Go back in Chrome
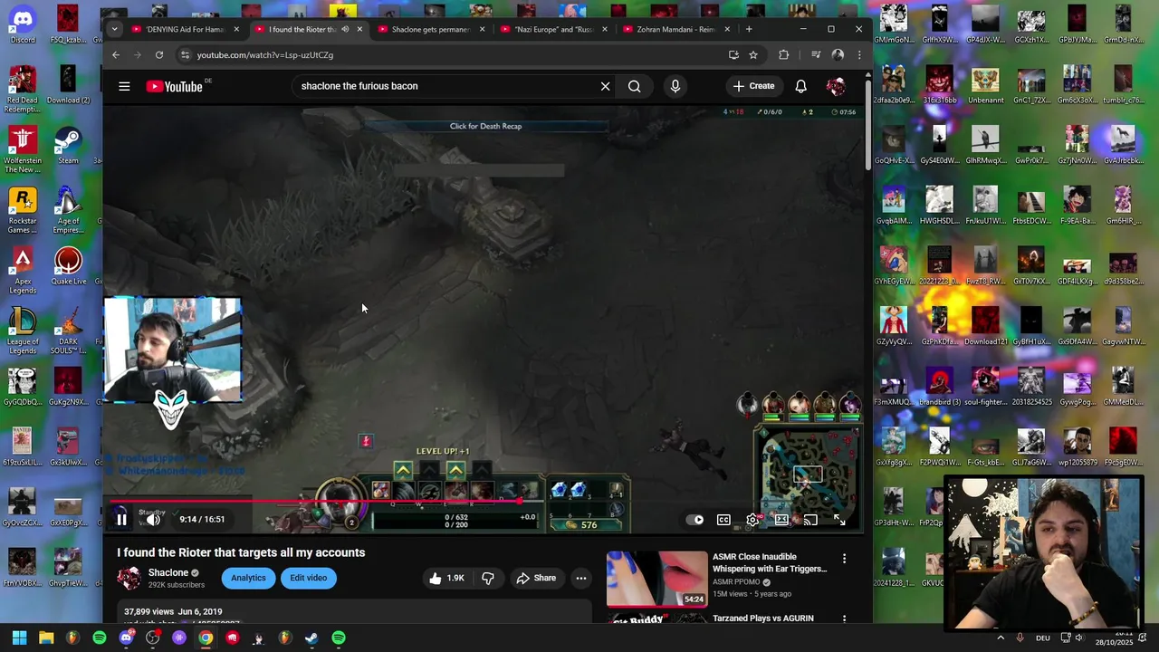This screenshot has height=652, width=1159. (116, 55)
